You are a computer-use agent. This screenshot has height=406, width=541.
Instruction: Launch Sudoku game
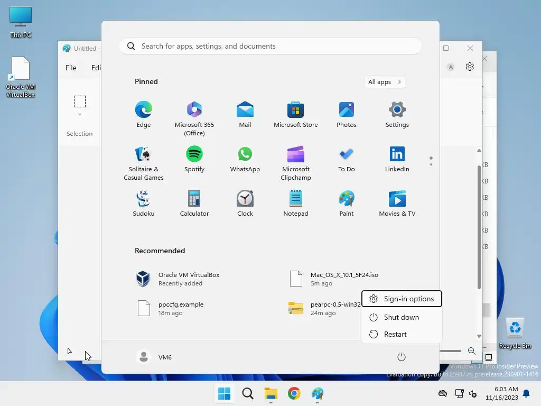144,204
